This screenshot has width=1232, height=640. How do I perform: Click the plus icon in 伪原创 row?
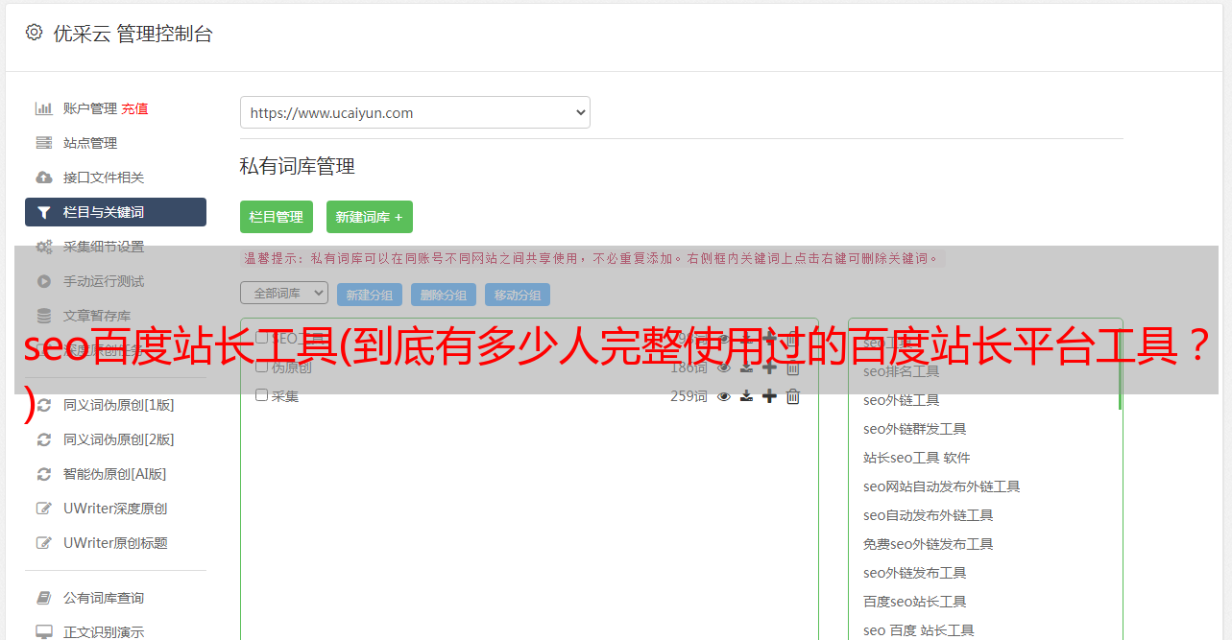[x=769, y=367]
